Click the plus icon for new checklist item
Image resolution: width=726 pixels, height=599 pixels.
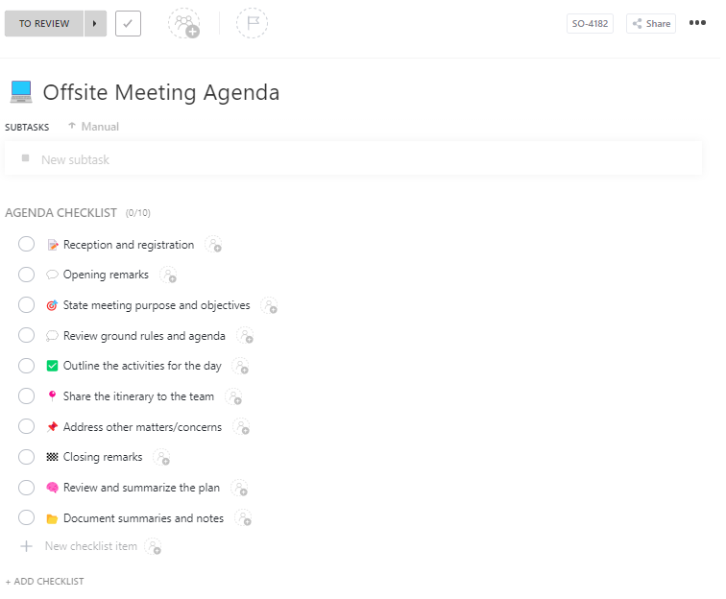pyautogui.click(x=26, y=546)
